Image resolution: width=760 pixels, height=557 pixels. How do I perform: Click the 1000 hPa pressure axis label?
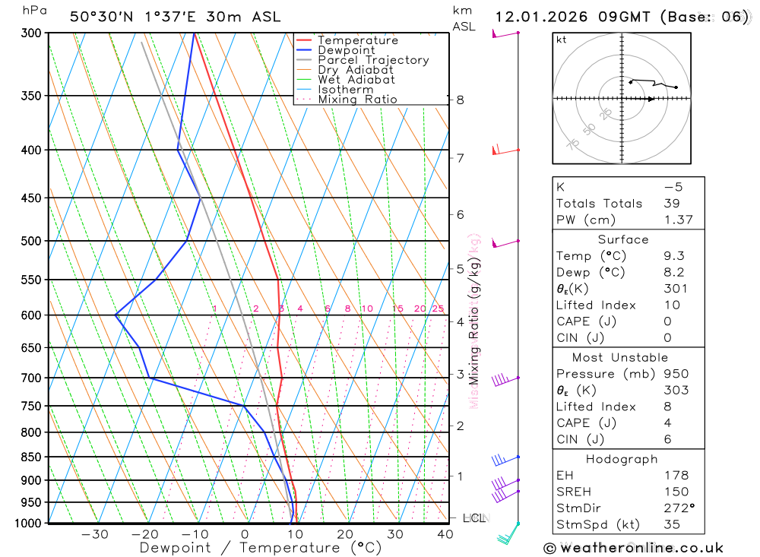point(28,523)
